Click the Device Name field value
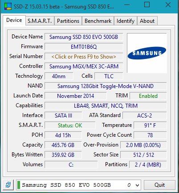 pyautogui.click(x=84, y=37)
